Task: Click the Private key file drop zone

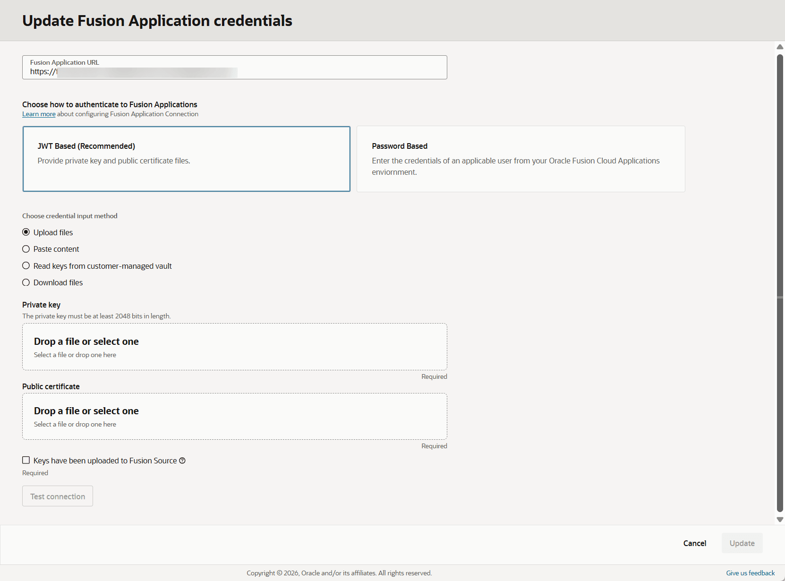Action: pyautogui.click(x=234, y=347)
